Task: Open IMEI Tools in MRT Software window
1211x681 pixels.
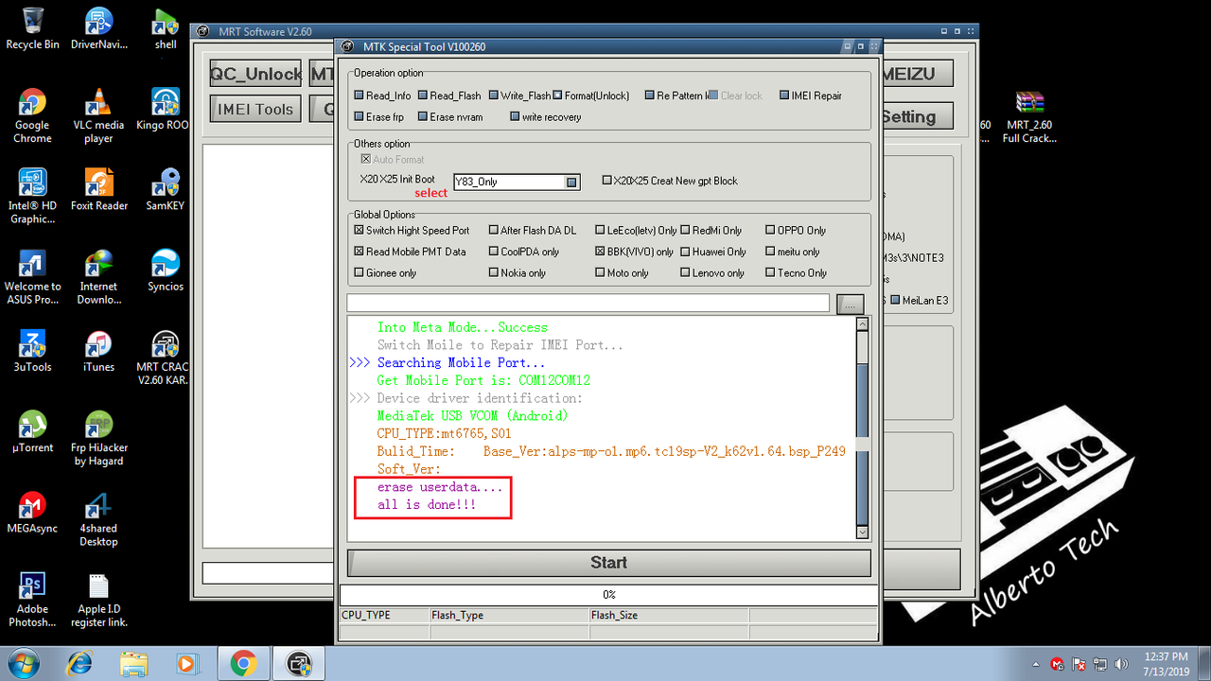Action: [x=255, y=109]
